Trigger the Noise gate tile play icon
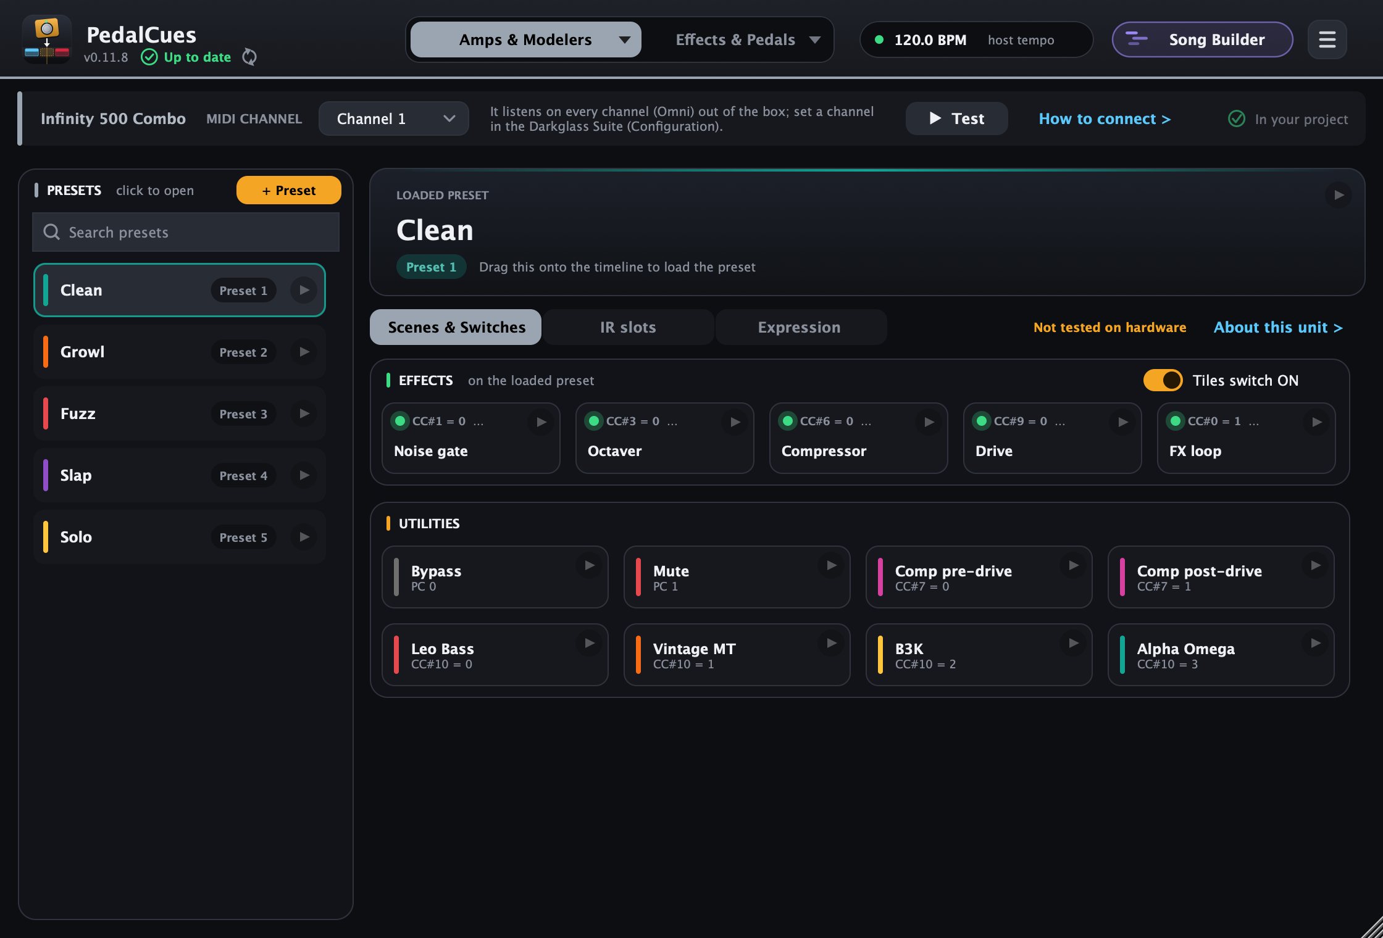The width and height of the screenshot is (1383, 938). point(541,422)
